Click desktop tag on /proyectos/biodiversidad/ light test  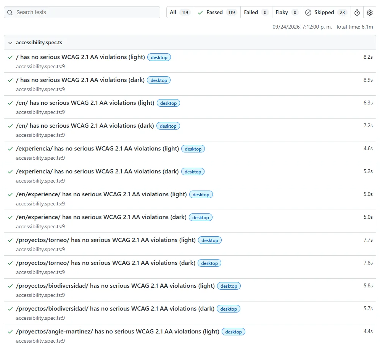point(229,286)
